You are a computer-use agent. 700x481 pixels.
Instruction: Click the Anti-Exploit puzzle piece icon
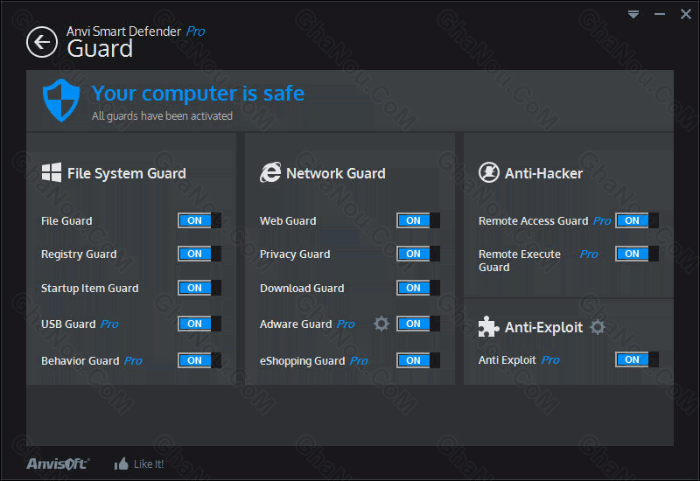coord(488,326)
